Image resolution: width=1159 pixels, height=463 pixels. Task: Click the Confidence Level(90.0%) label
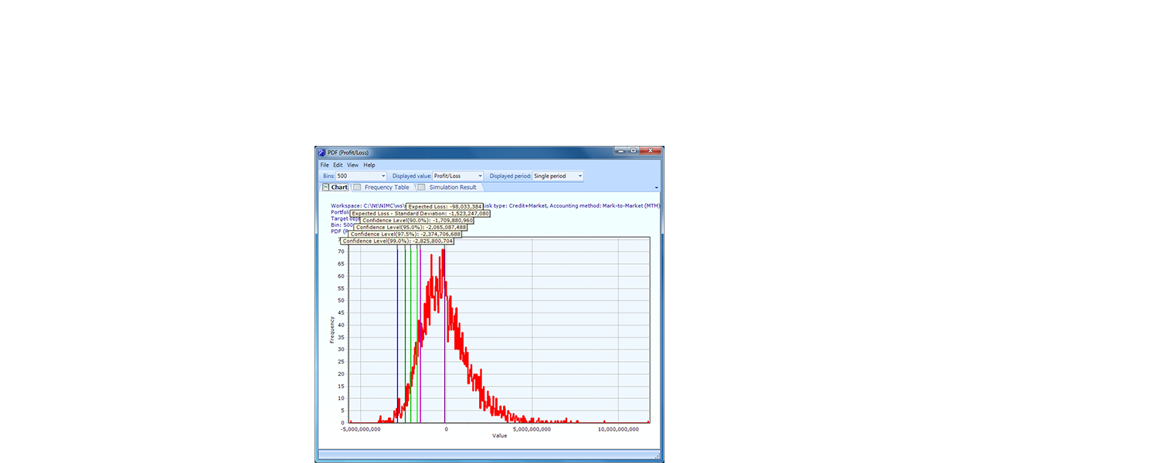(x=418, y=220)
